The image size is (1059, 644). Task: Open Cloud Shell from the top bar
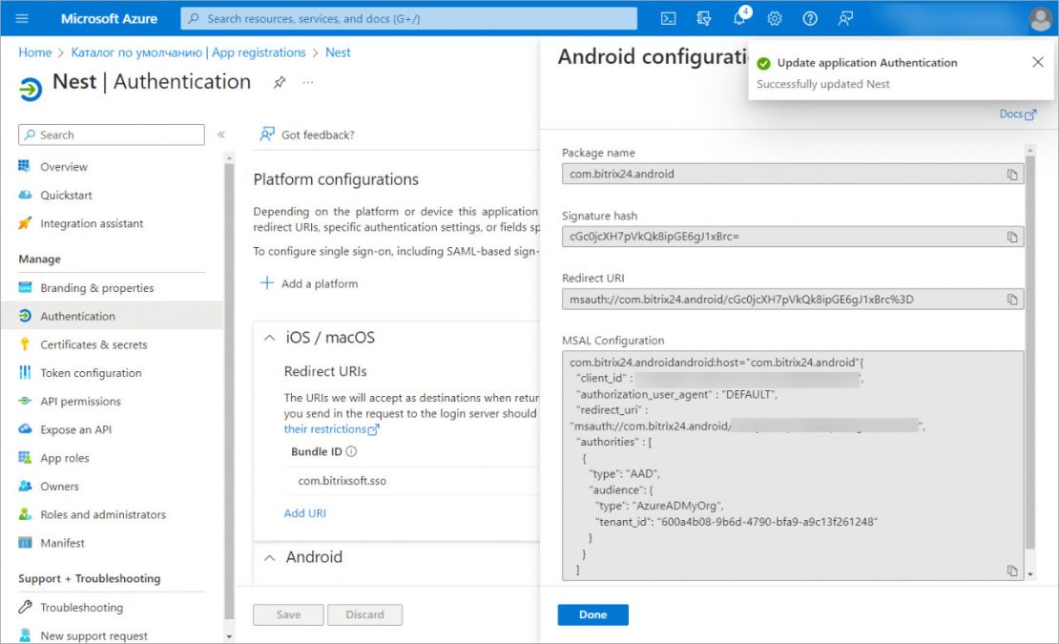pos(668,19)
